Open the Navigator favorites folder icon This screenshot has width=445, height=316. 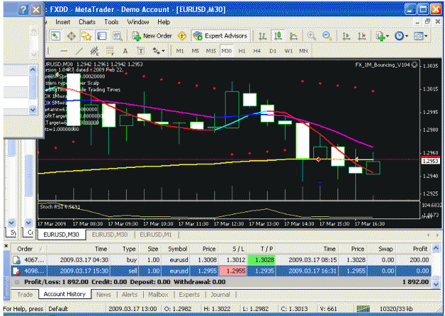coord(86,36)
